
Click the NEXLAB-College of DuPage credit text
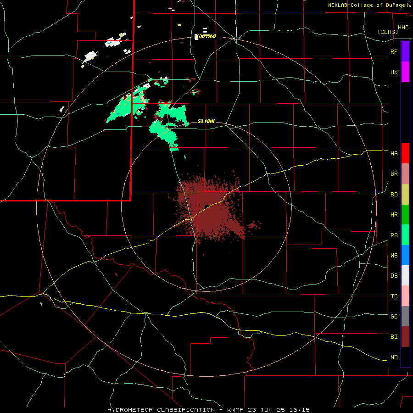click(x=366, y=5)
